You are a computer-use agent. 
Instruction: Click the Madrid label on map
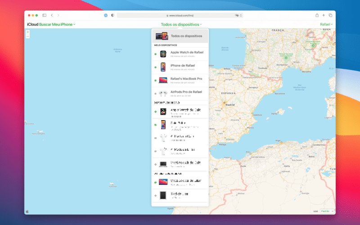(230, 105)
